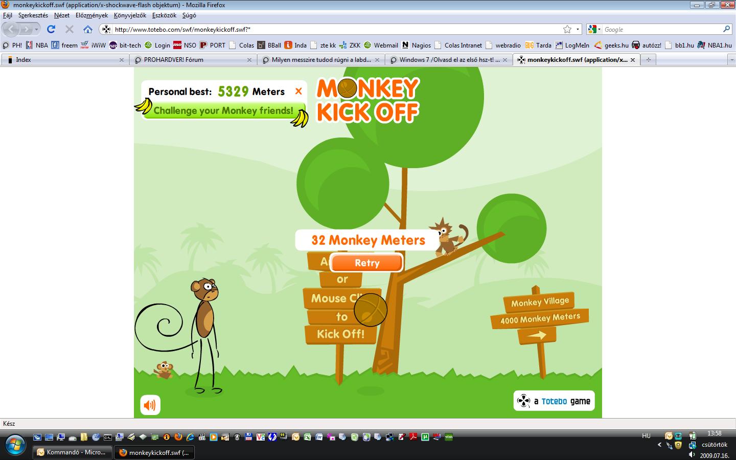Open the iWiW bookmark

click(93, 45)
